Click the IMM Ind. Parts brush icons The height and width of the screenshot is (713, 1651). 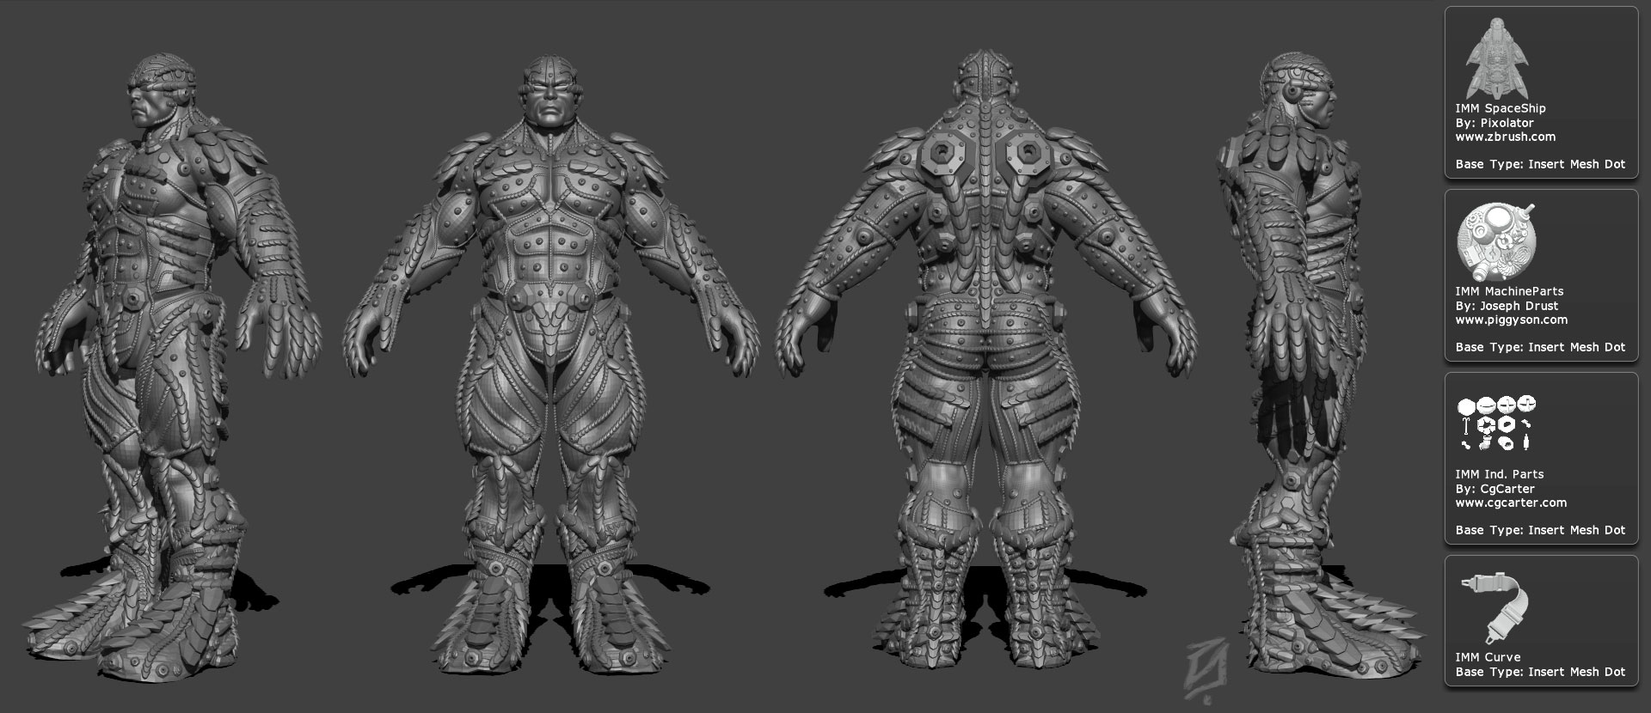(x=1497, y=424)
